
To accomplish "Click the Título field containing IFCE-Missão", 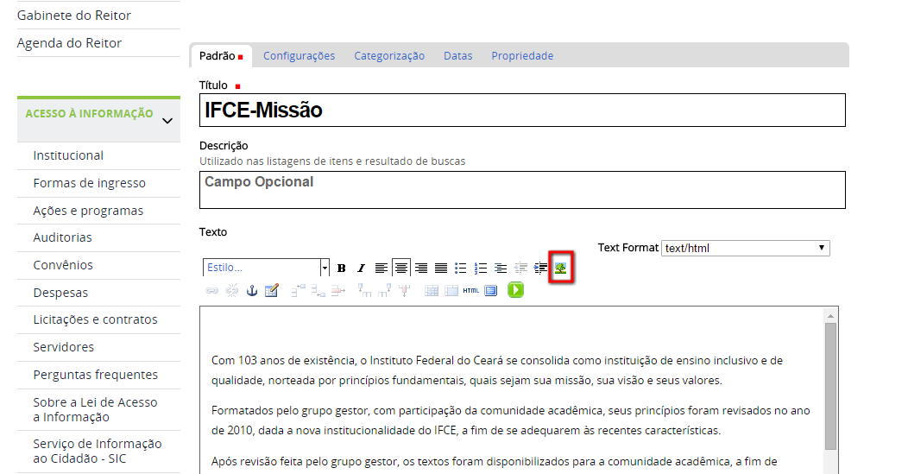I will coord(522,111).
